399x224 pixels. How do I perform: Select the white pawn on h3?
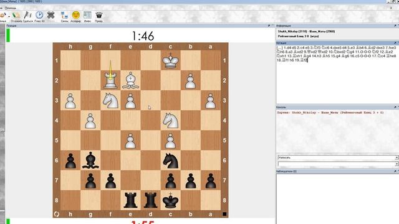70,101
